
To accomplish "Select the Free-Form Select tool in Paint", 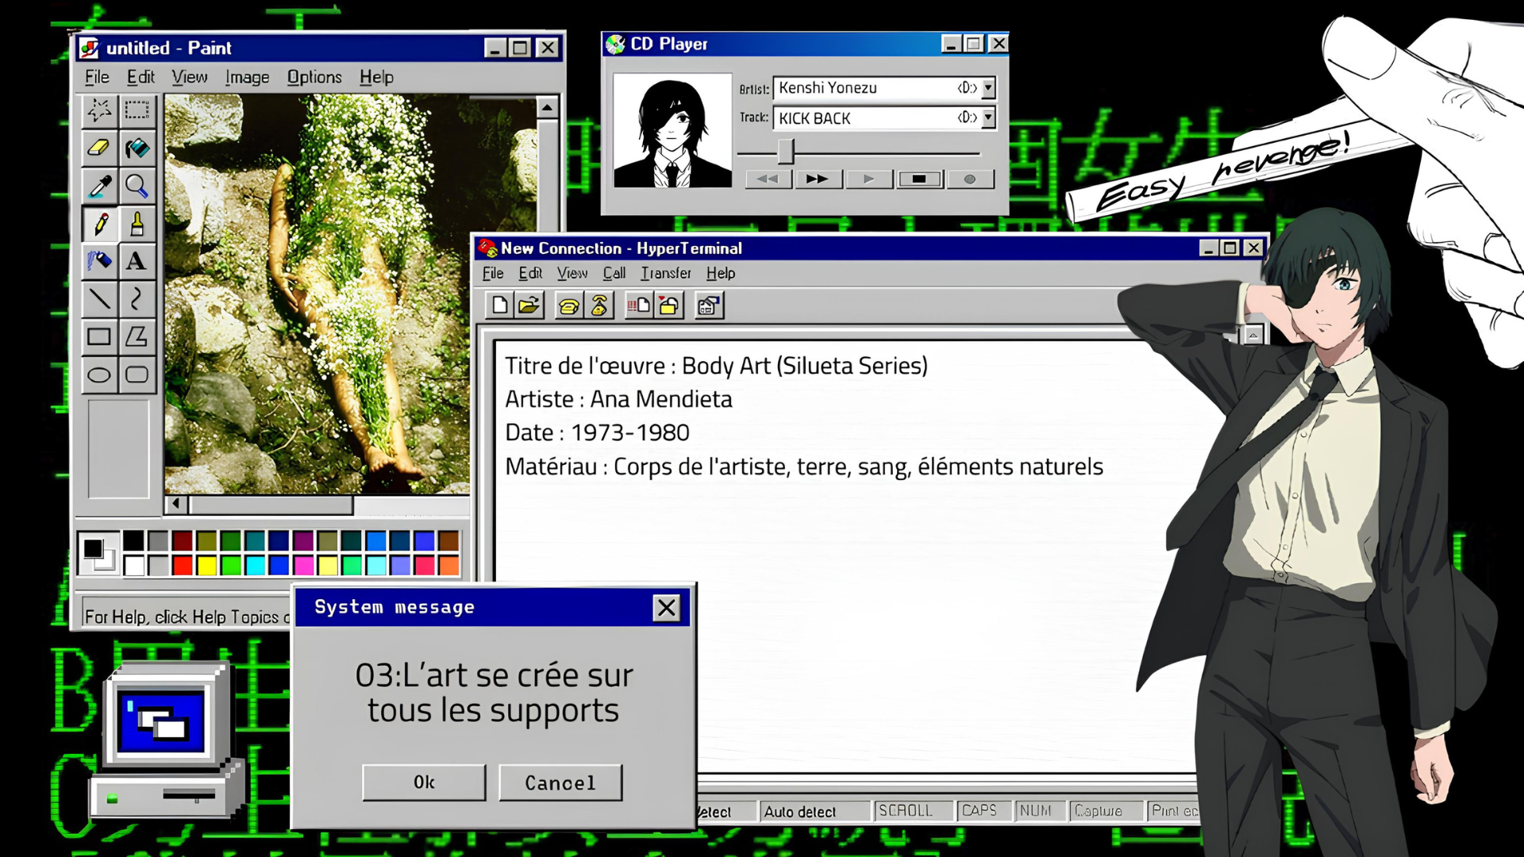I will pyautogui.click(x=99, y=110).
